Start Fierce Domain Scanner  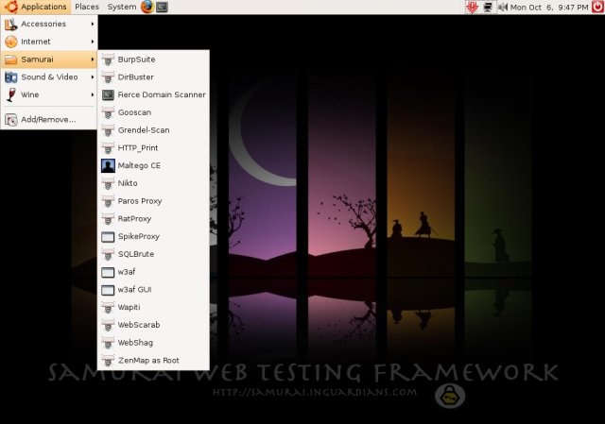pos(153,94)
